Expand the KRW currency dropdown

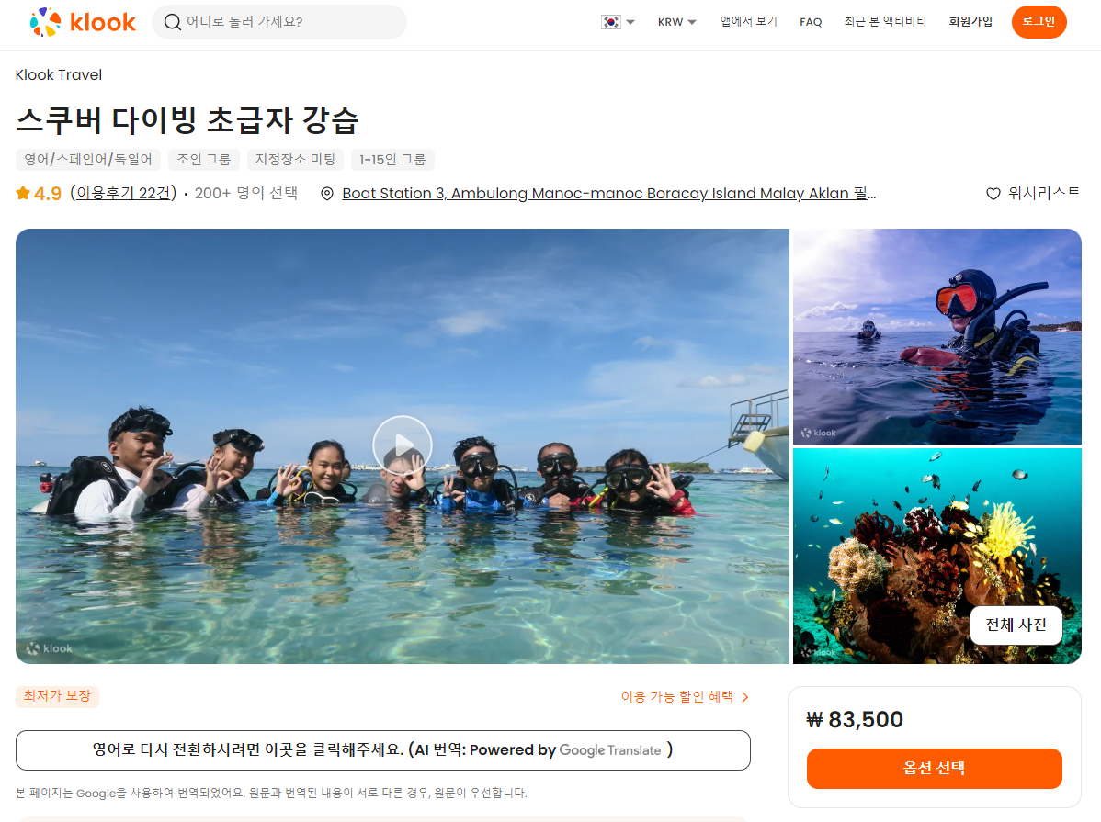[x=677, y=22]
